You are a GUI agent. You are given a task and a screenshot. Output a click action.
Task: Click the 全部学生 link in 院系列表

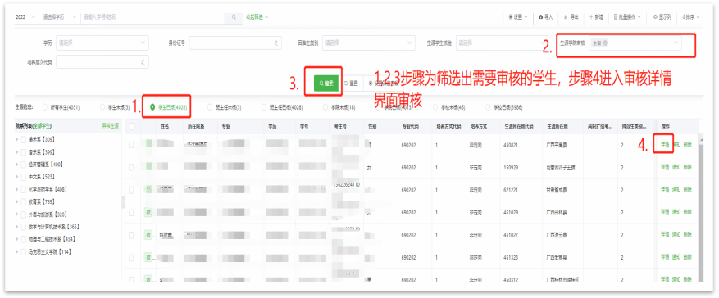tap(43, 125)
